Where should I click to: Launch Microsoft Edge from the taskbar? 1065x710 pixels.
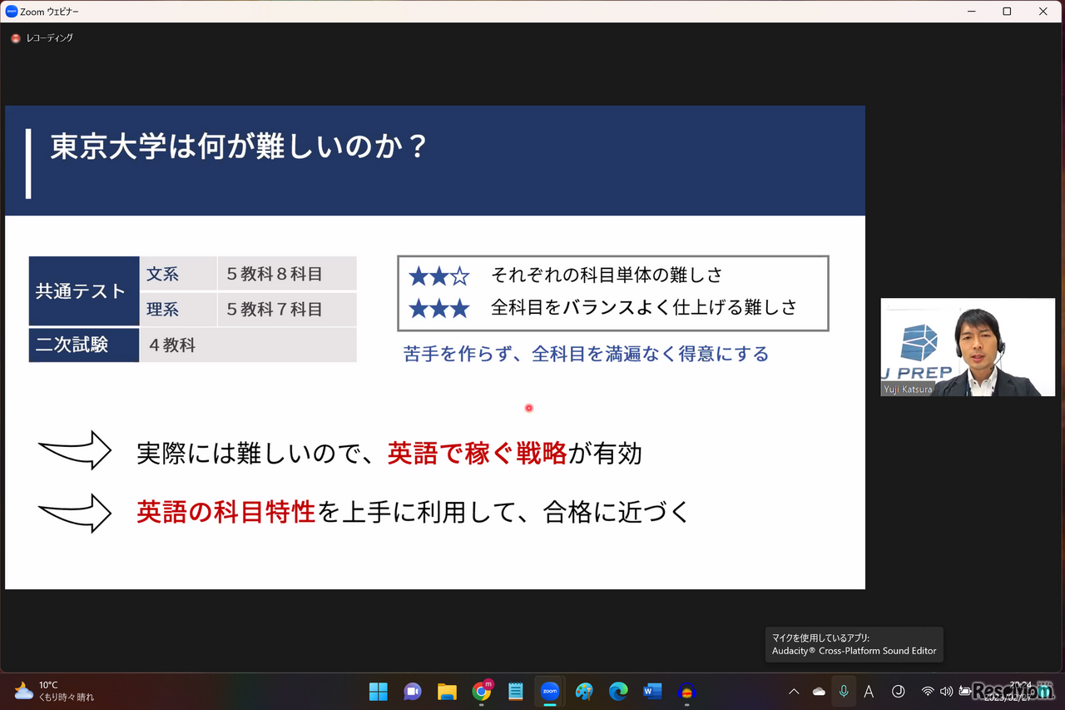pyautogui.click(x=618, y=691)
